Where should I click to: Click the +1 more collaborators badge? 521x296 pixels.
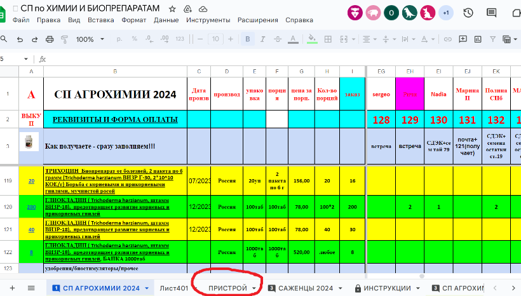coord(445,13)
